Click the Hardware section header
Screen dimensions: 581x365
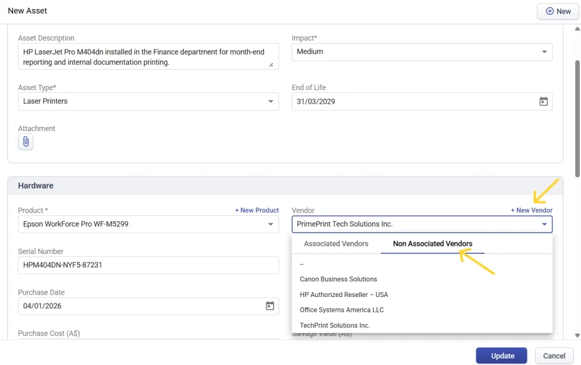(285, 186)
